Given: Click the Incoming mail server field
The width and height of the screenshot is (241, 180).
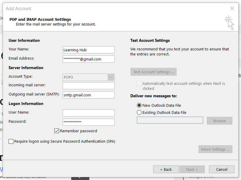Looking at the screenshot, I should (88, 86).
